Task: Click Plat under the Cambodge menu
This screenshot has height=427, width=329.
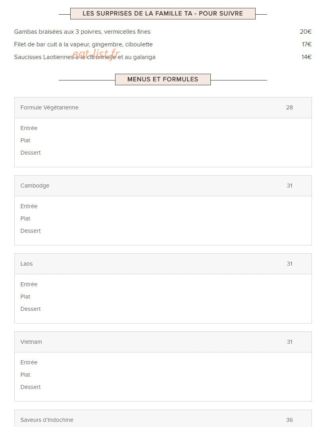Action: 25,218
